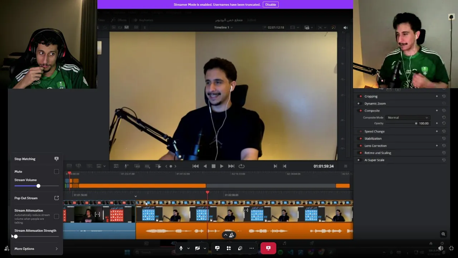Screen dimensions: 458x258
Task: Toggle the Stabilization switch
Action: click(x=360, y=139)
